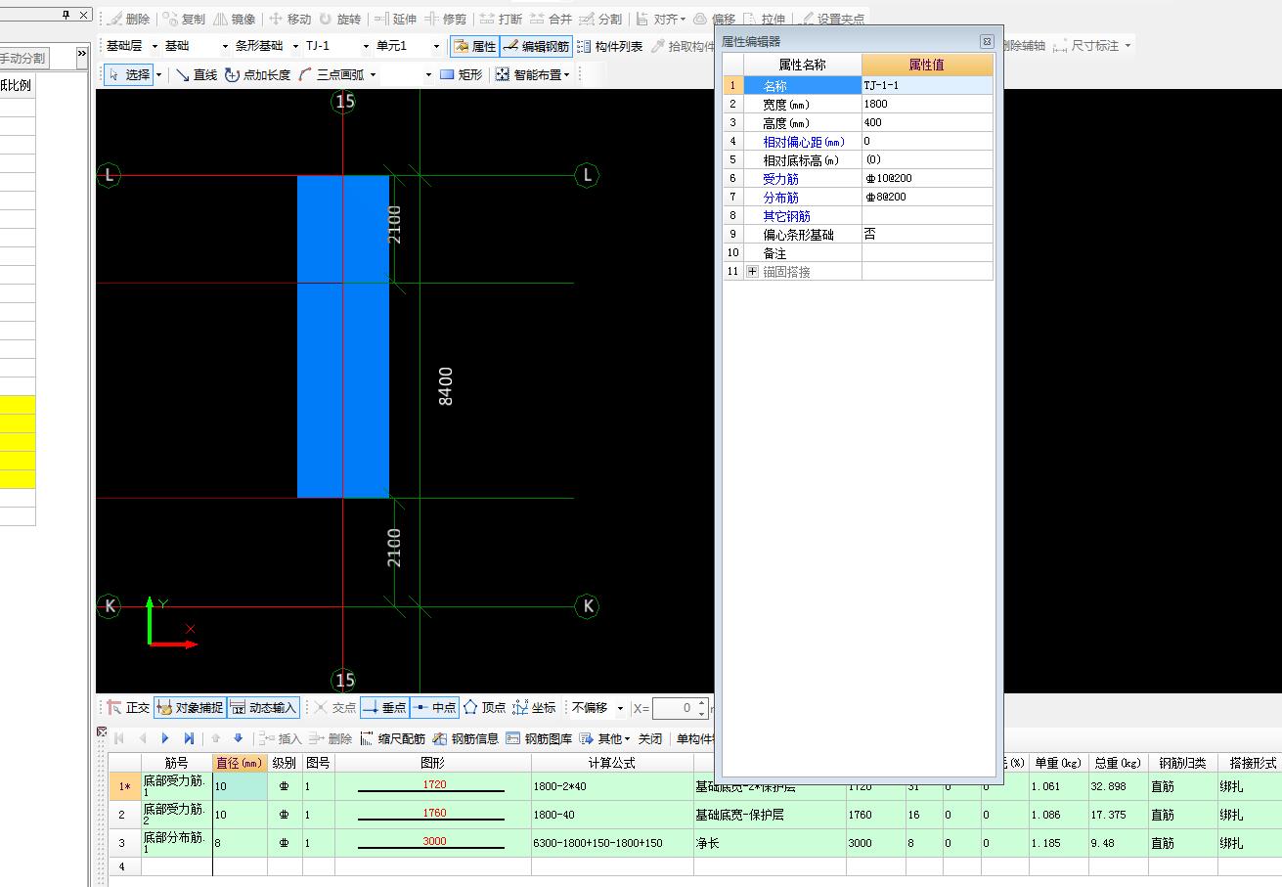Select the 修剪 (trim) tool
The image size is (1282, 887).
click(446, 19)
